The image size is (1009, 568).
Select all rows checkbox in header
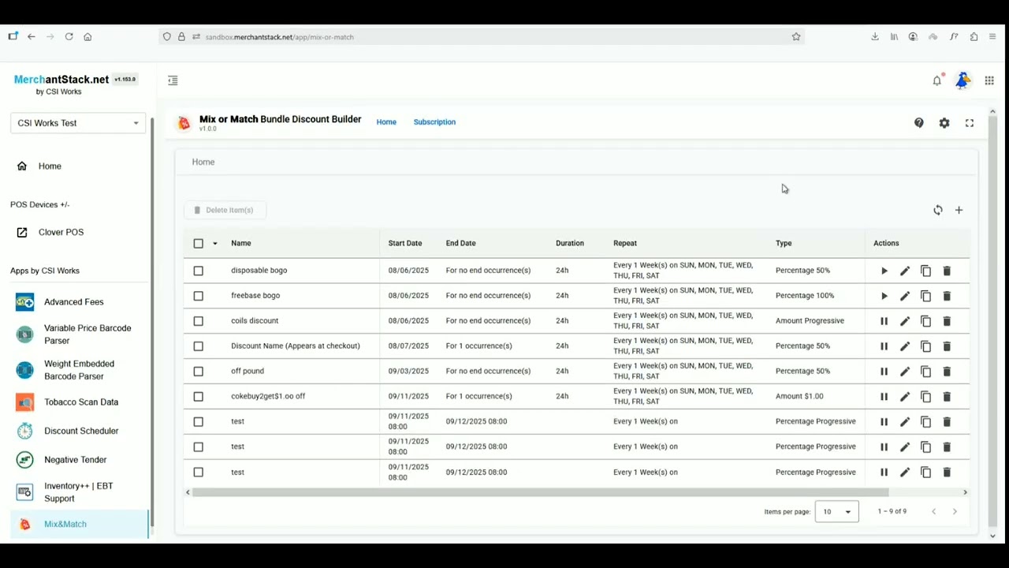198,244
